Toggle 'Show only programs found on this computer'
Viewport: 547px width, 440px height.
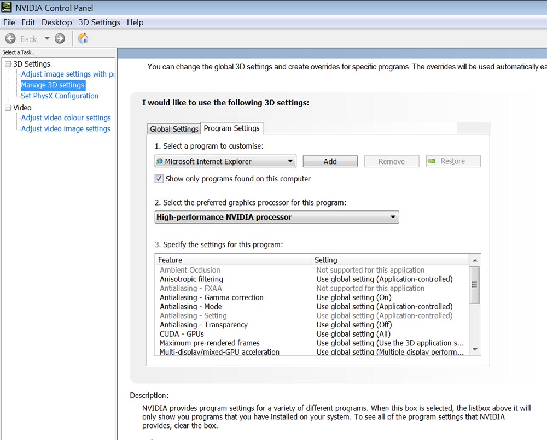159,179
